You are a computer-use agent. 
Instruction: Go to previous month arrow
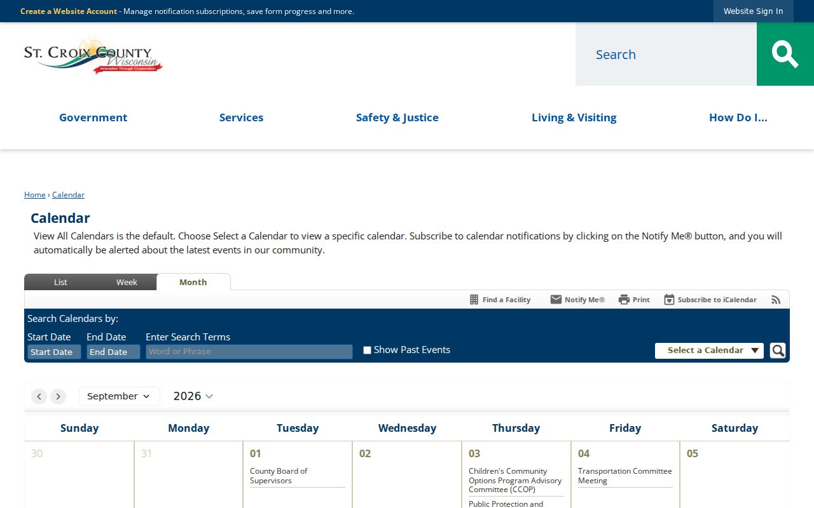click(x=39, y=396)
